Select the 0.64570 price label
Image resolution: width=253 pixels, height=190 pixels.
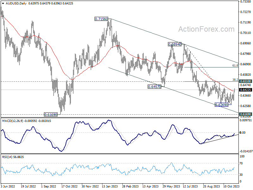155,87
